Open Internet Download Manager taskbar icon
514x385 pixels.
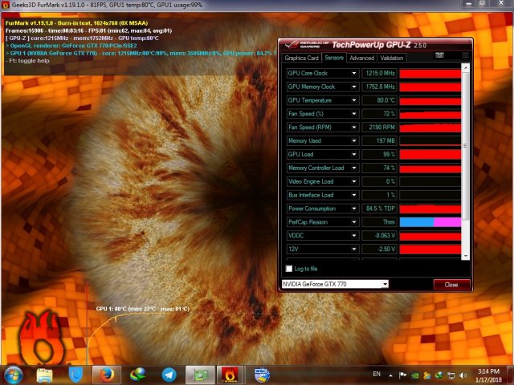137,374
